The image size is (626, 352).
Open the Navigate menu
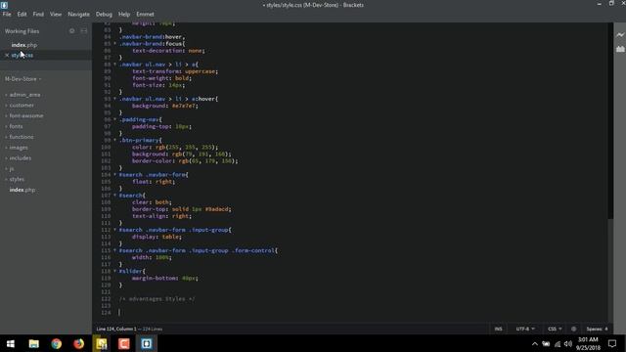(78, 14)
